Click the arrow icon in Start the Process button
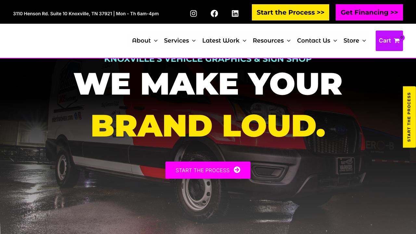Image resolution: width=416 pixels, height=234 pixels. click(x=237, y=170)
